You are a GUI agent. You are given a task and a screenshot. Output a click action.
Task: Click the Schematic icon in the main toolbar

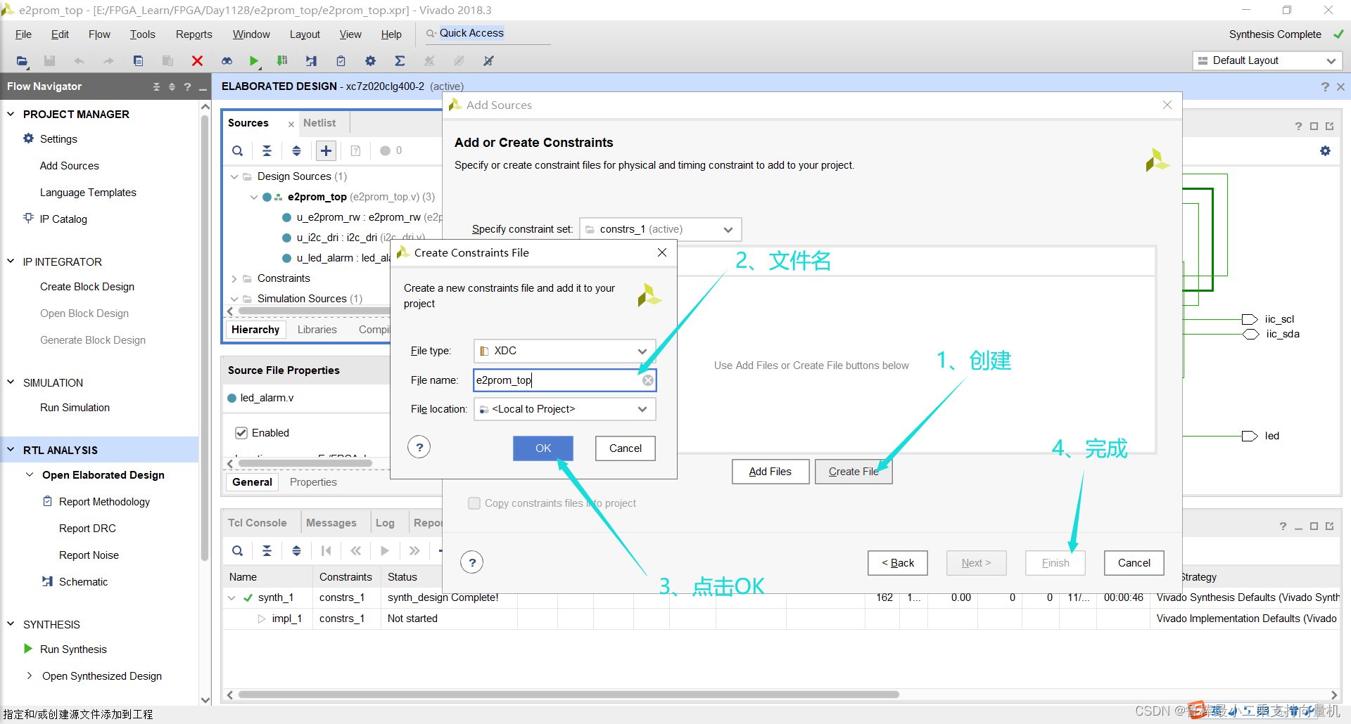[x=311, y=61]
